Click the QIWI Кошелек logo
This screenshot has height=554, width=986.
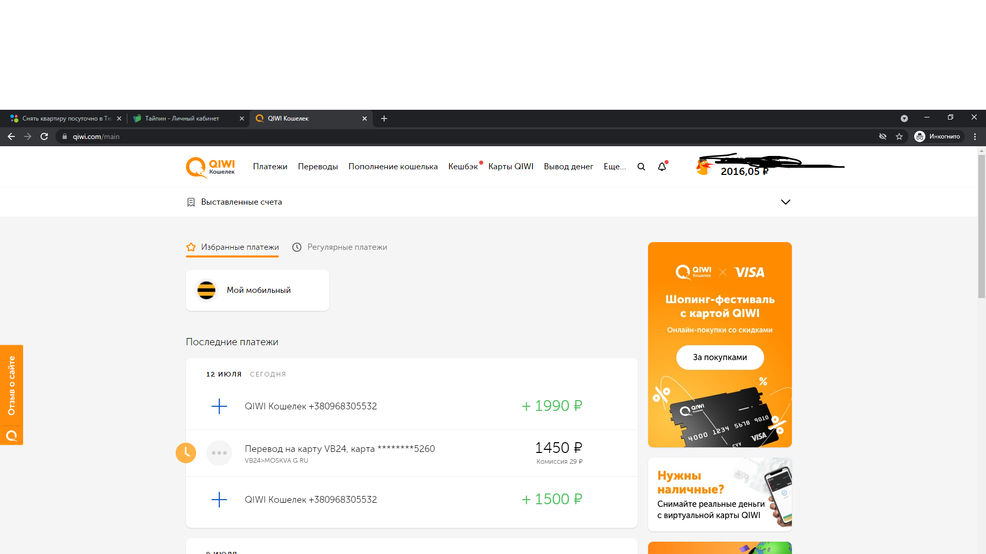coord(210,167)
